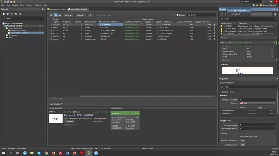Open the sort order dropdown arrow
The image size is (279, 156).
(x=93, y=15)
